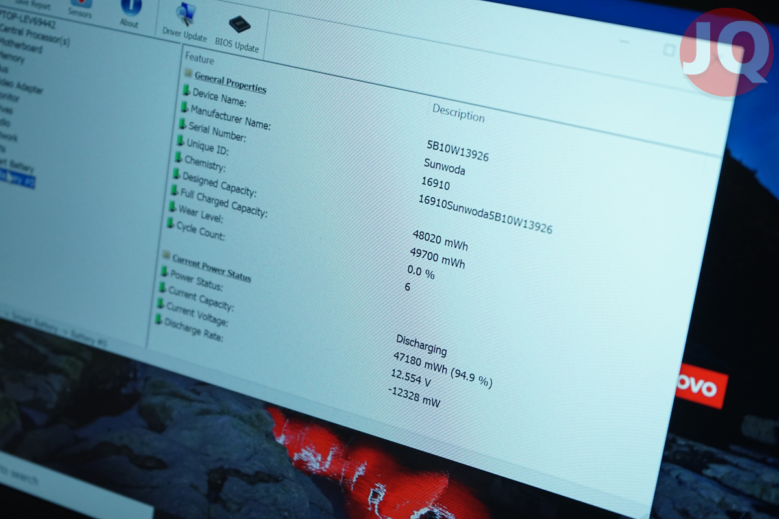
Task: Click green icon next to Manufacturer Name
Action: (x=184, y=107)
